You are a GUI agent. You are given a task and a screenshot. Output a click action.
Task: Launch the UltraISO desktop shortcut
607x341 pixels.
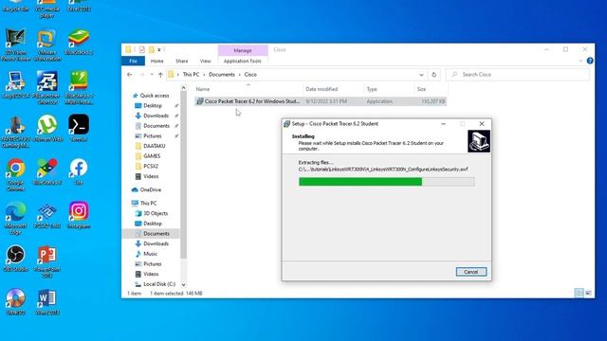[15, 301]
